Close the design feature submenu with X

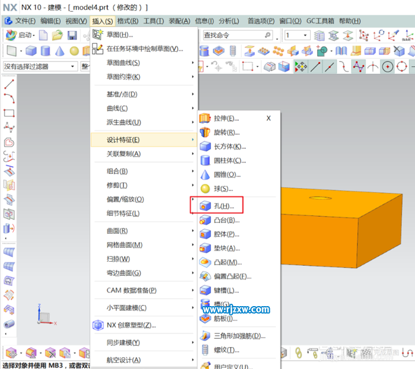(x=269, y=119)
